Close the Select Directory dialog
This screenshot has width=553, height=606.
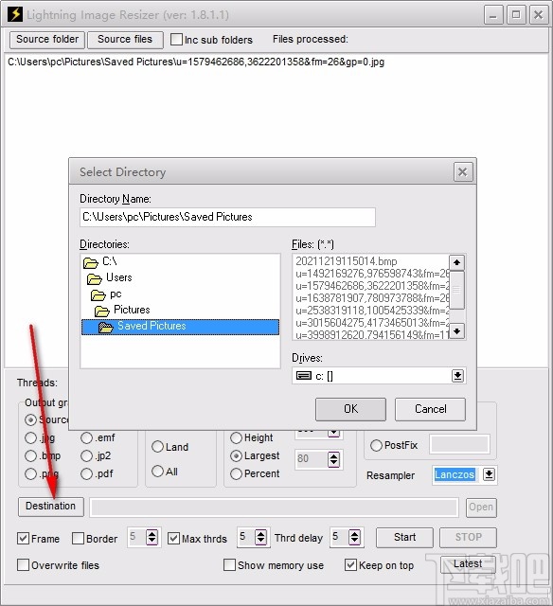(463, 172)
